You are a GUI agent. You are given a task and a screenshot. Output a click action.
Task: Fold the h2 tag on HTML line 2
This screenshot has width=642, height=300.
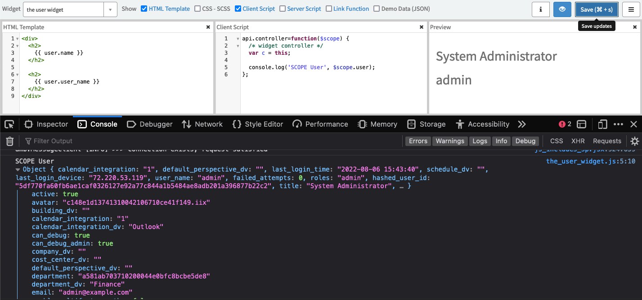pyautogui.click(x=17, y=46)
